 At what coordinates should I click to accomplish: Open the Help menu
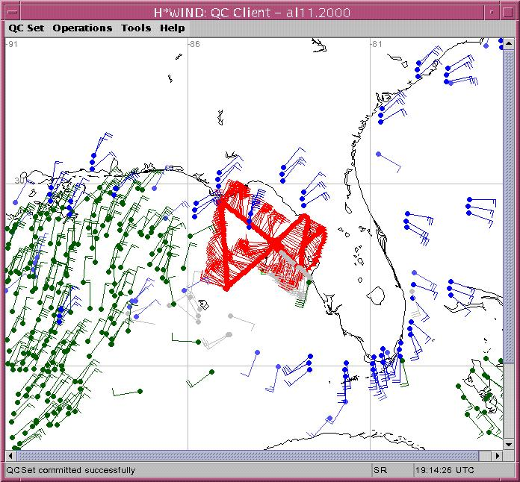[x=172, y=28]
